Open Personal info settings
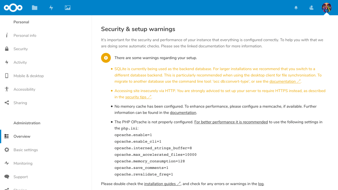The width and height of the screenshot is (338, 190). pos(25,36)
